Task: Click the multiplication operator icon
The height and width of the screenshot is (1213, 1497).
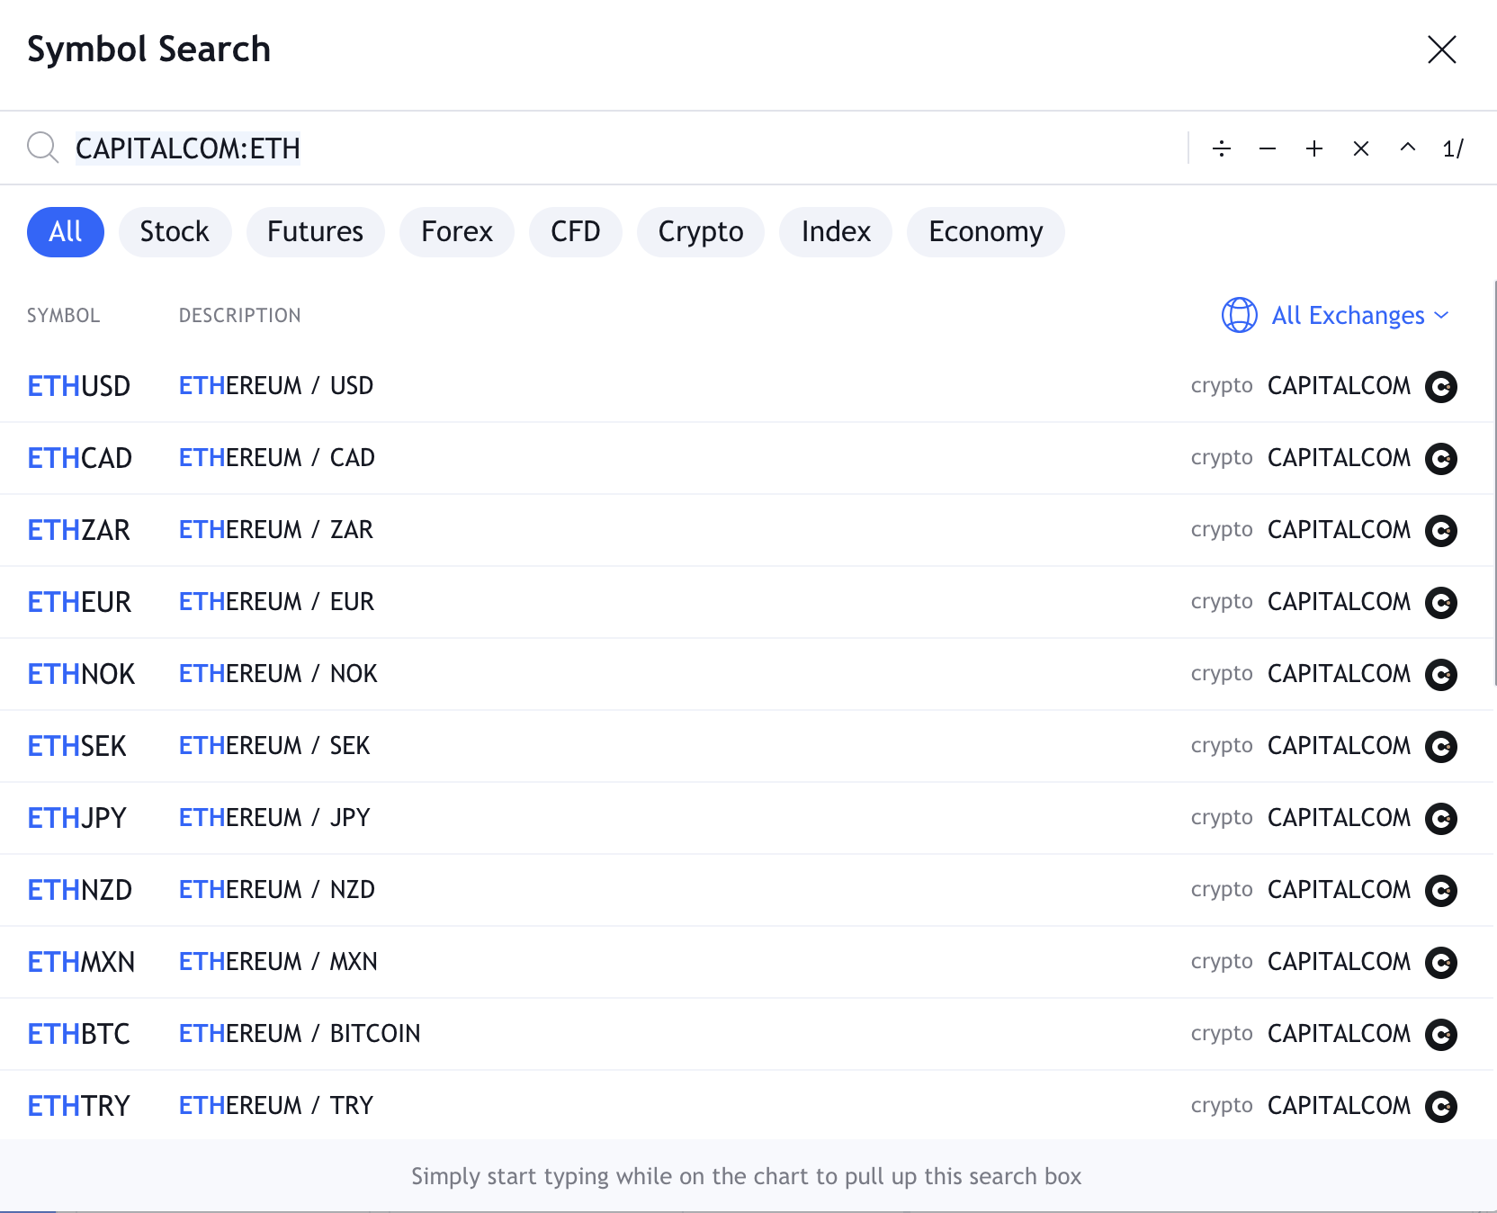Action: (1361, 148)
